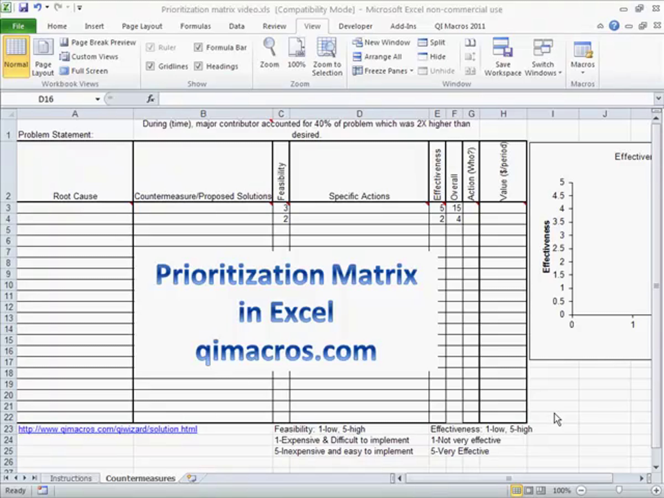Click the zoom in plus button

click(x=657, y=491)
